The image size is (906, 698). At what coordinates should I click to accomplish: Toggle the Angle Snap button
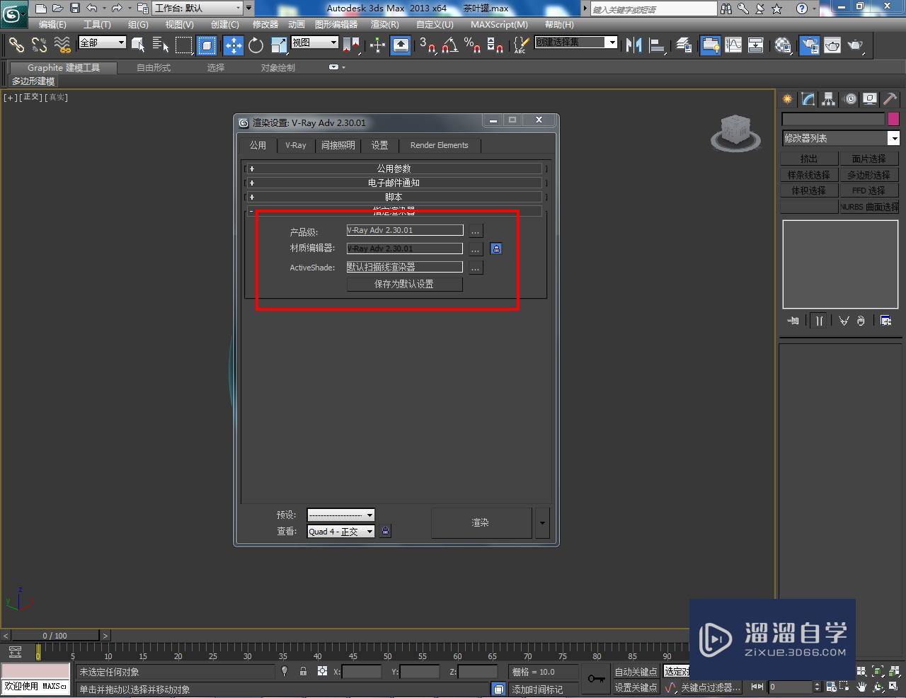coord(449,45)
